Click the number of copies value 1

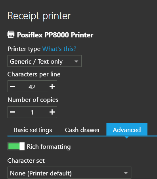(32, 113)
